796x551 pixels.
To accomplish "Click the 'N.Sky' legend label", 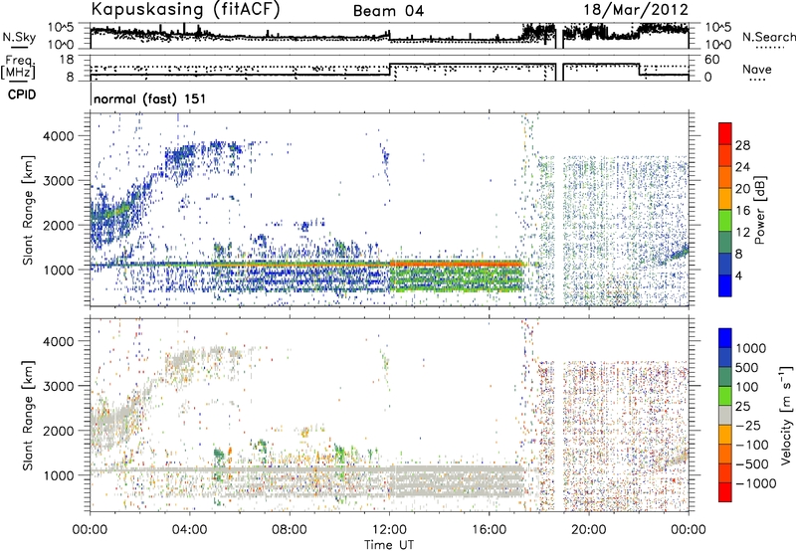I will point(19,37).
